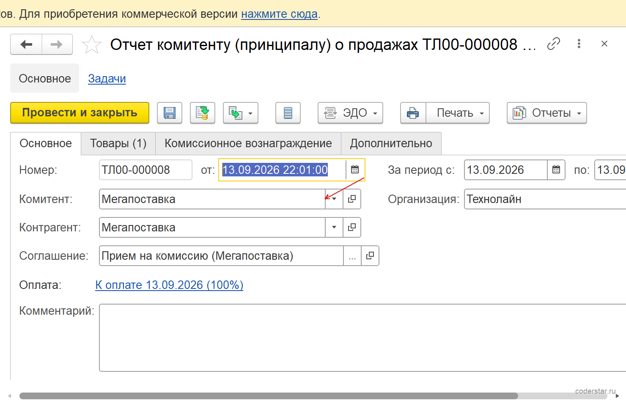Select the upper Основное navigation section
Screen dimensions: 626x401
(45, 79)
